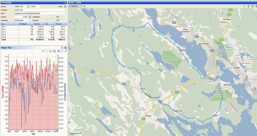Expand the Plats dropdown

66,13
